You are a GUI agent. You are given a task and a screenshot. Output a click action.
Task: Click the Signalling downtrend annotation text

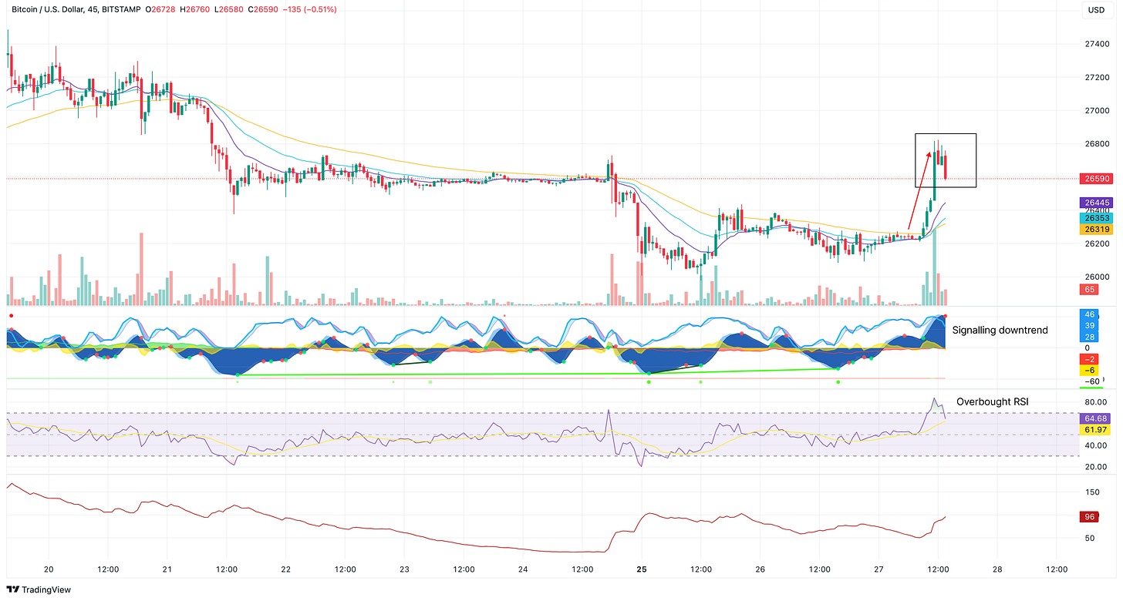[x=1000, y=330]
